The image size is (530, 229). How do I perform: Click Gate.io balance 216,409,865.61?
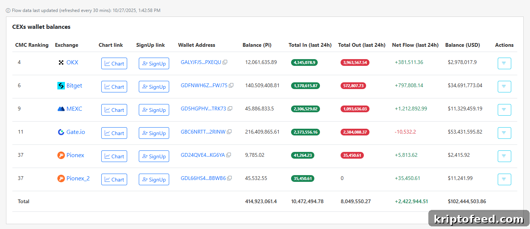(262, 132)
